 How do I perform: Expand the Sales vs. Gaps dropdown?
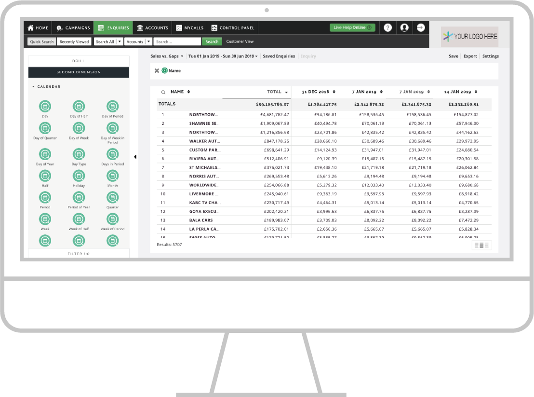tap(167, 56)
